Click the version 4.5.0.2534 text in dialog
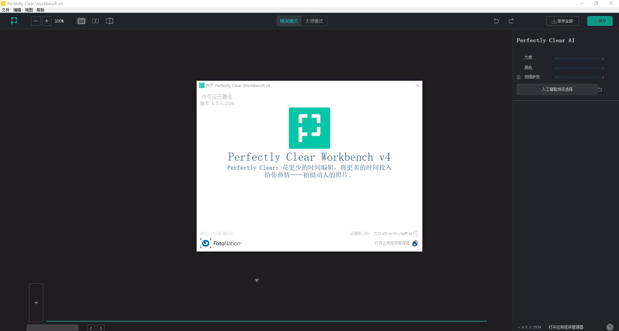 pyautogui.click(x=217, y=103)
